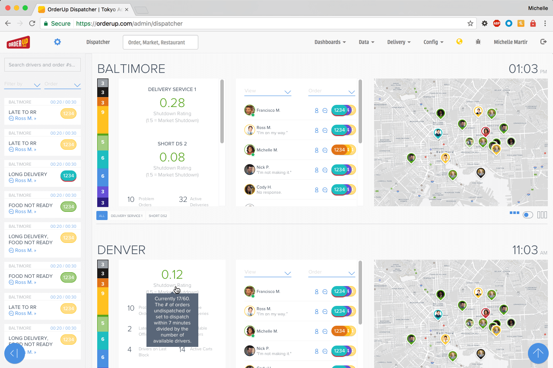Click the OrderUp logo
The height and width of the screenshot is (368, 553).
pyautogui.click(x=18, y=42)
